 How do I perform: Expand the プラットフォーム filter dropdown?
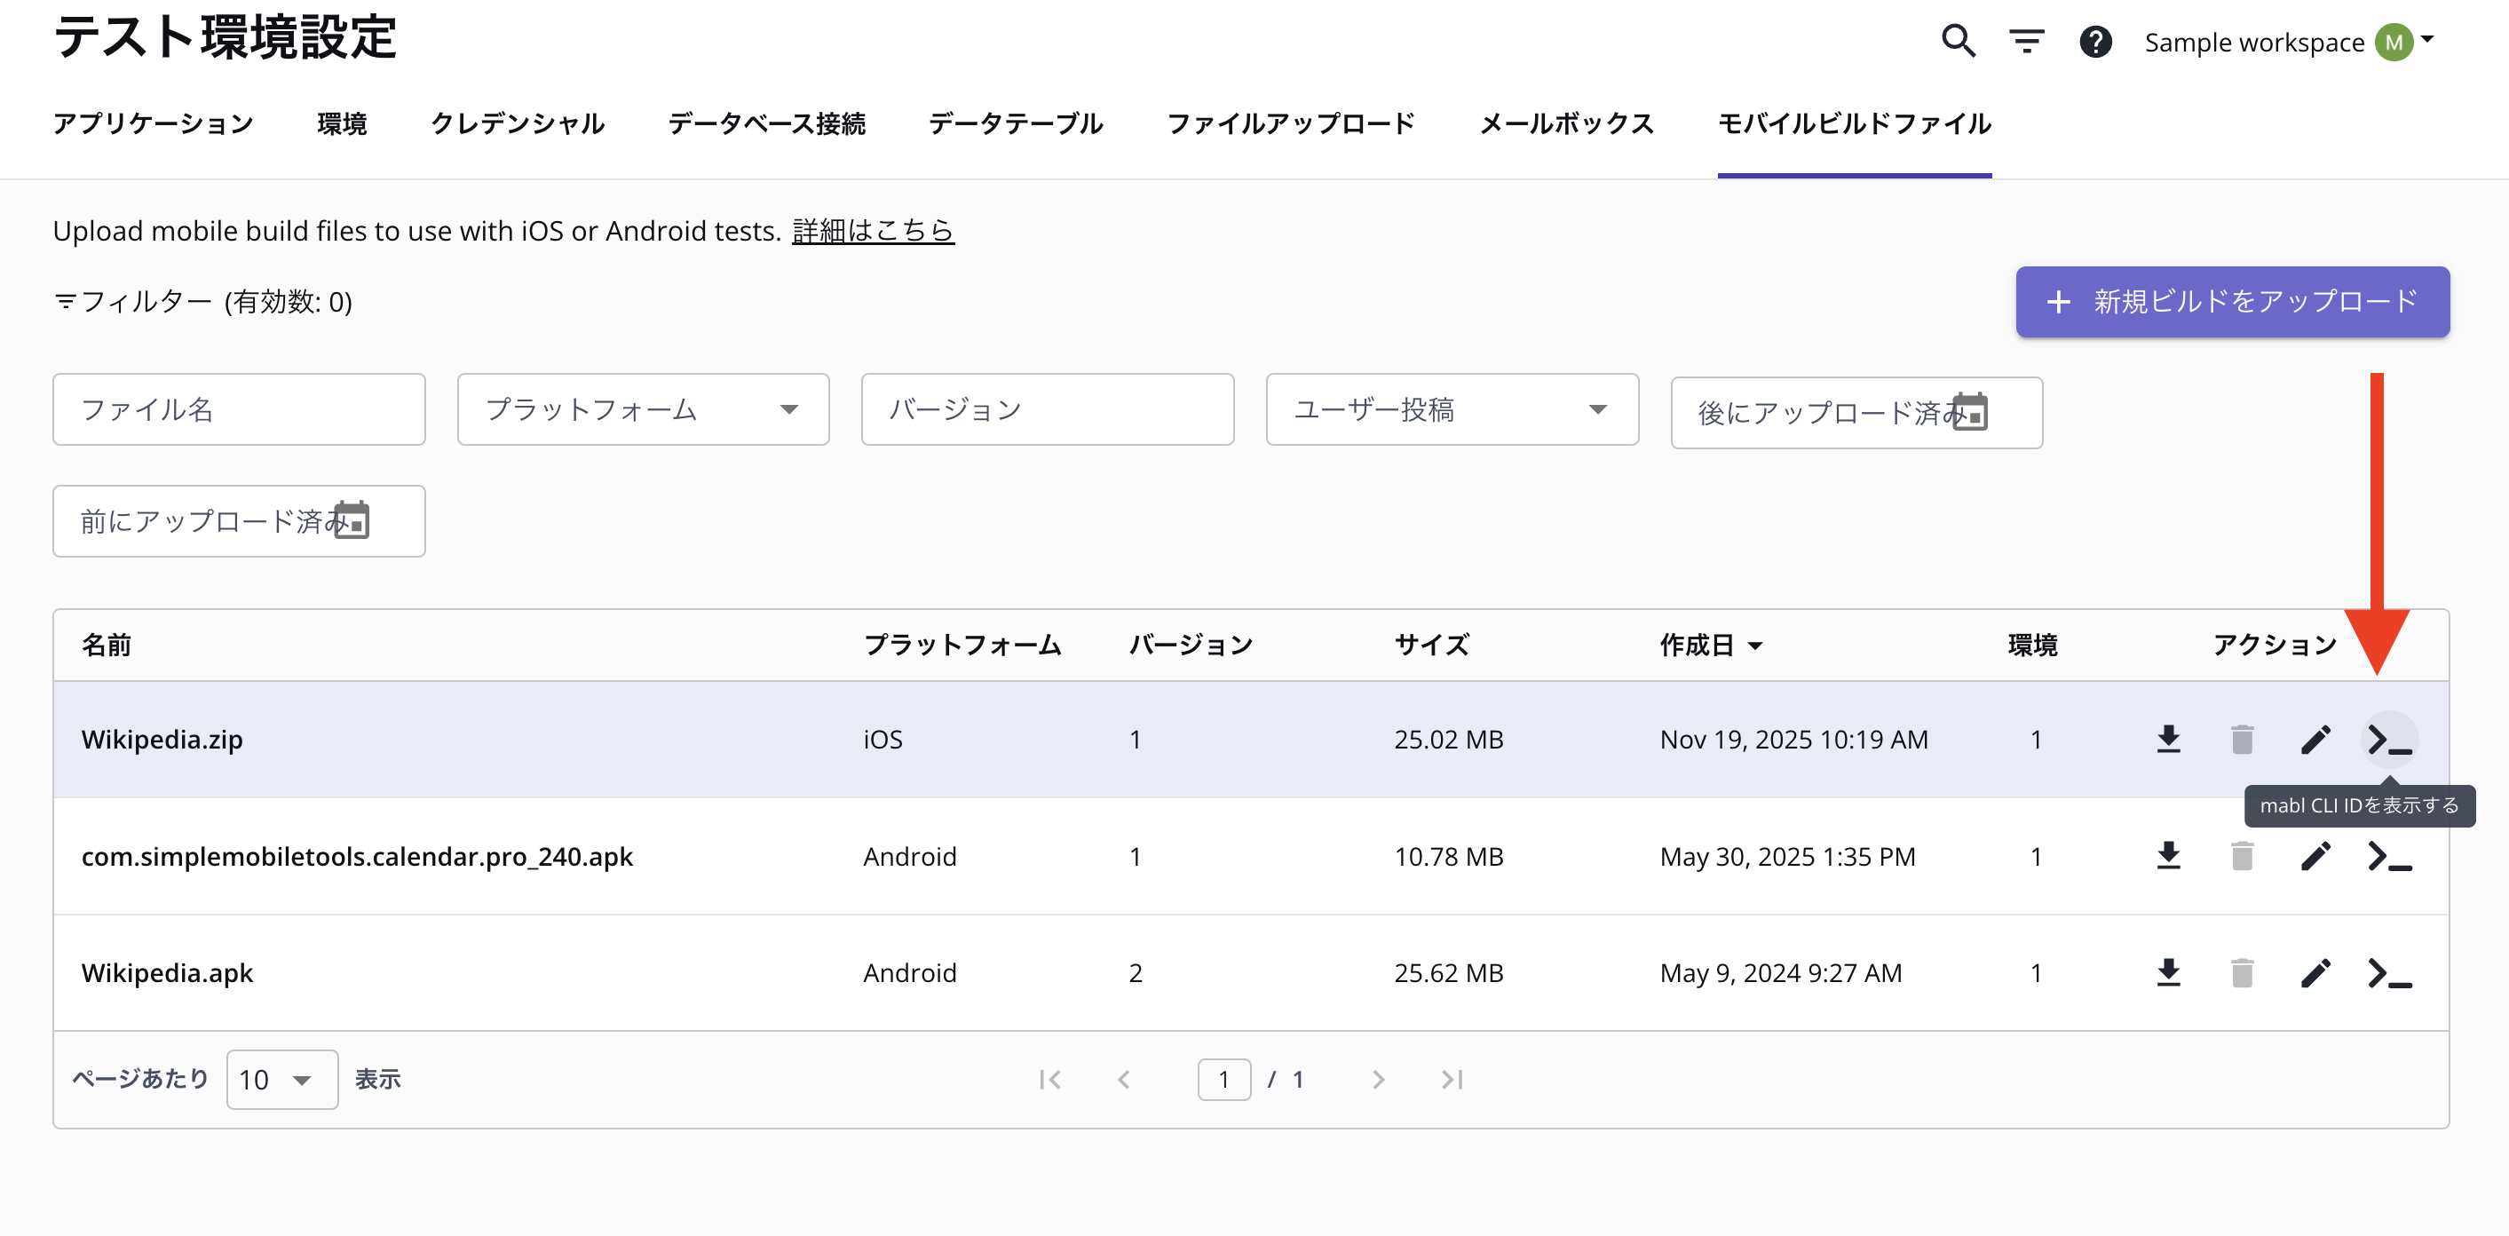(643, 409)
